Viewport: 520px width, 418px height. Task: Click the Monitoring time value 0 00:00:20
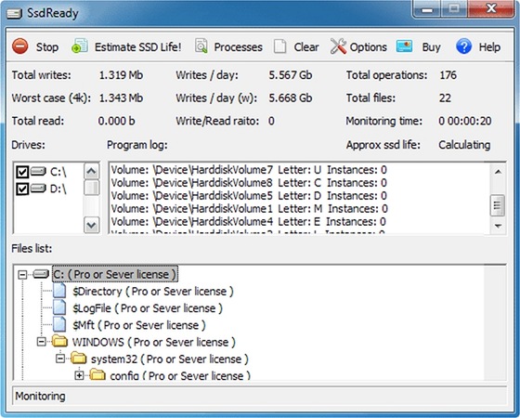point(465,121)
